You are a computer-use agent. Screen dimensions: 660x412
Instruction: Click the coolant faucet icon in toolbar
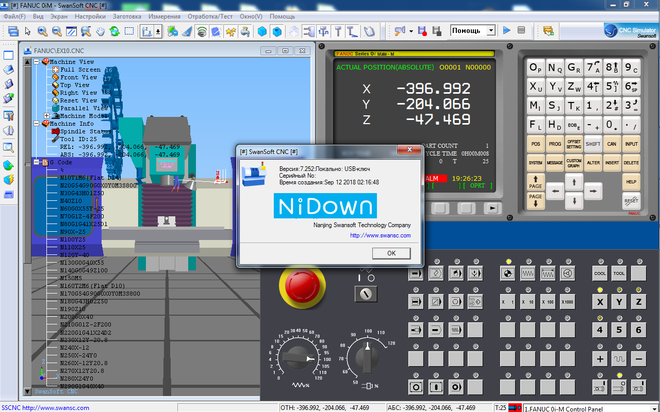(x=245, y=31)
